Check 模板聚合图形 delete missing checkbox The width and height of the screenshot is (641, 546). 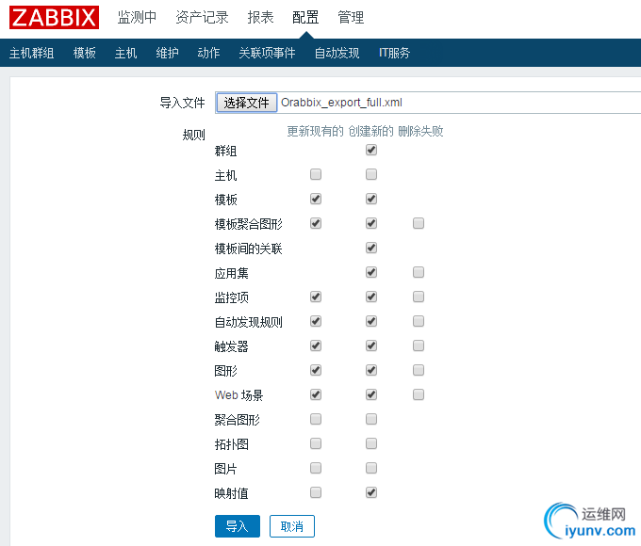(419, 223)
